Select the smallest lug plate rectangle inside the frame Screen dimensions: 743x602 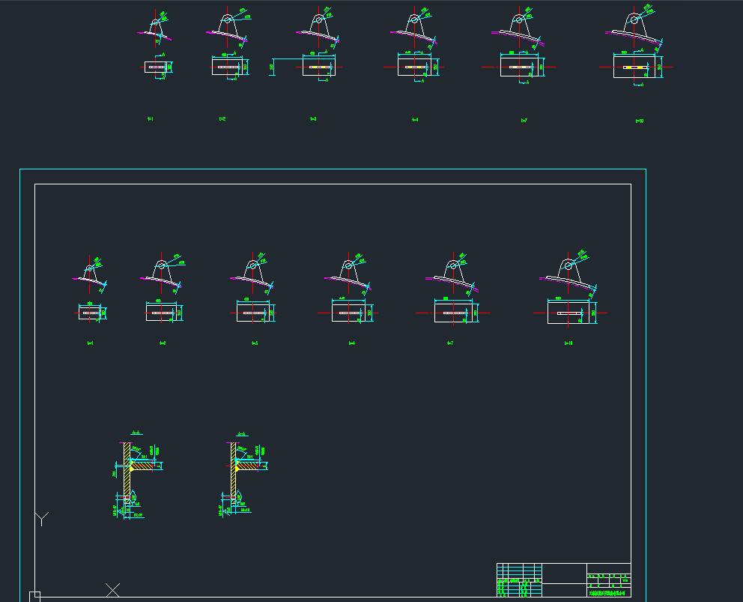[x=90, y=313]
